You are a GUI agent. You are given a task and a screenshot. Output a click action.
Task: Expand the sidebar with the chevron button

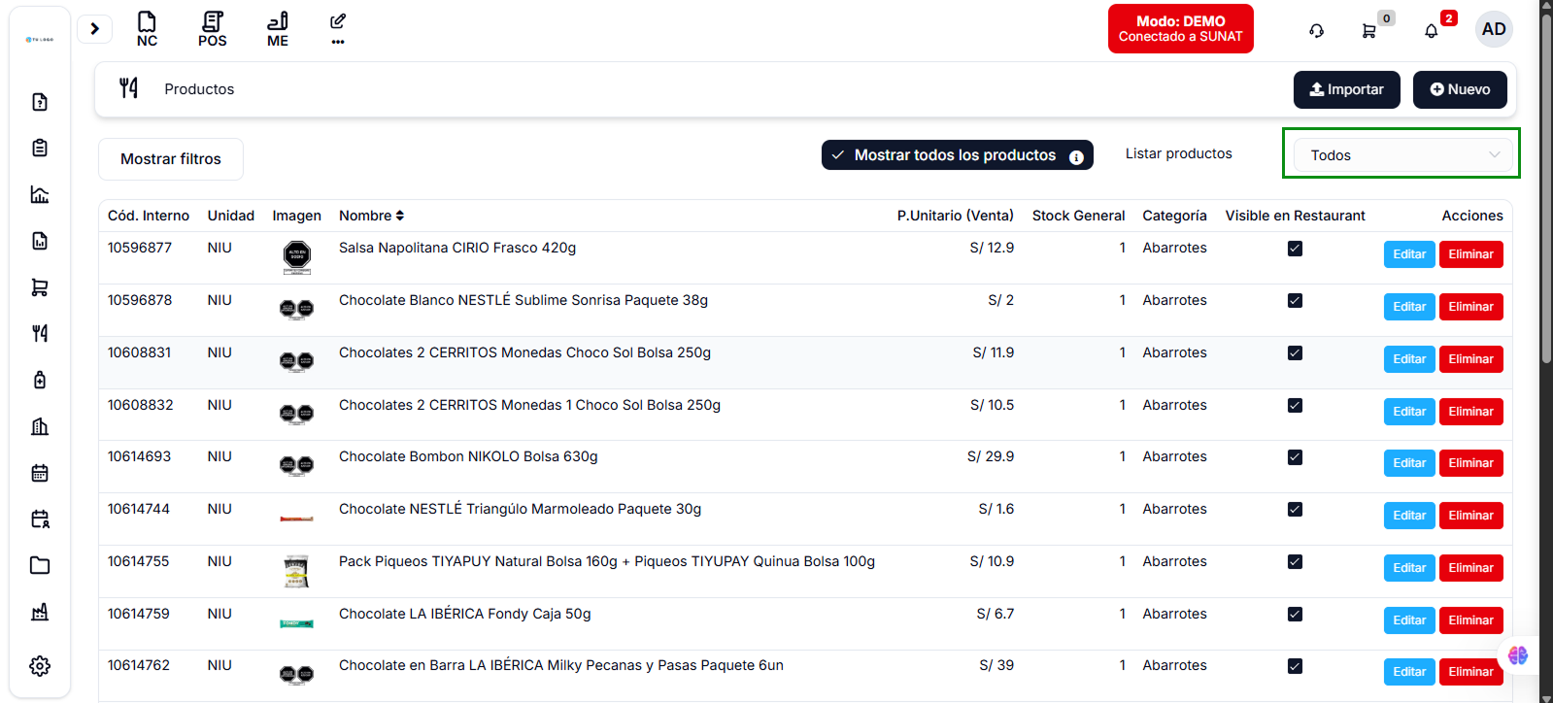(x=94, y=29)
